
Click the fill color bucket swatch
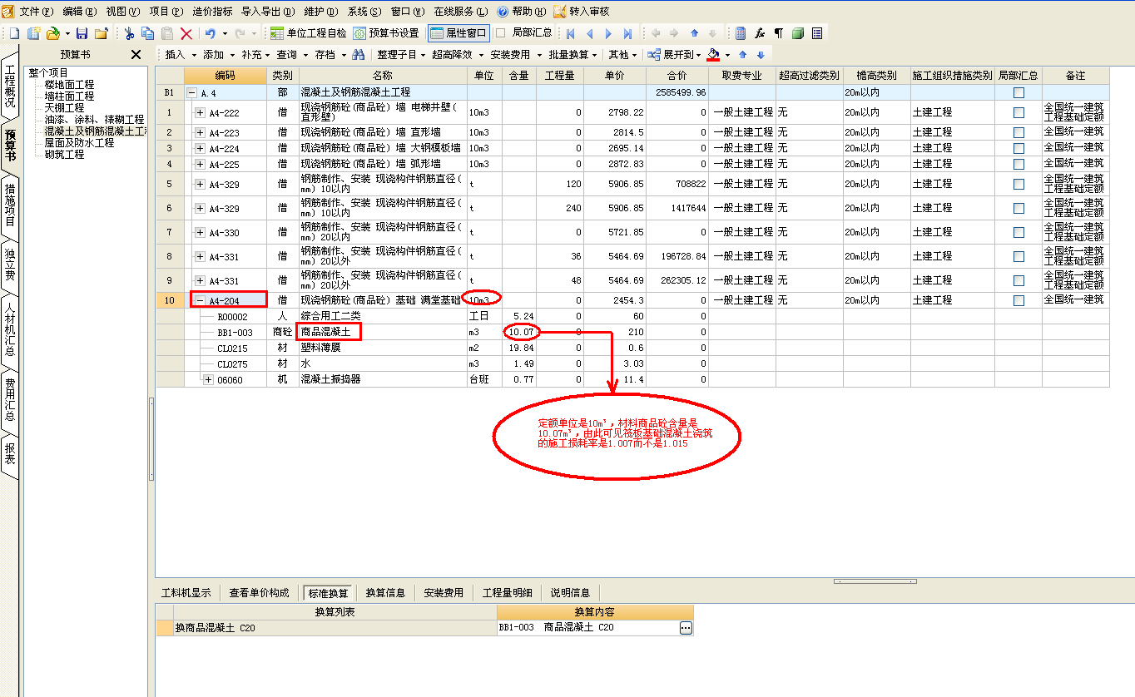713,55
